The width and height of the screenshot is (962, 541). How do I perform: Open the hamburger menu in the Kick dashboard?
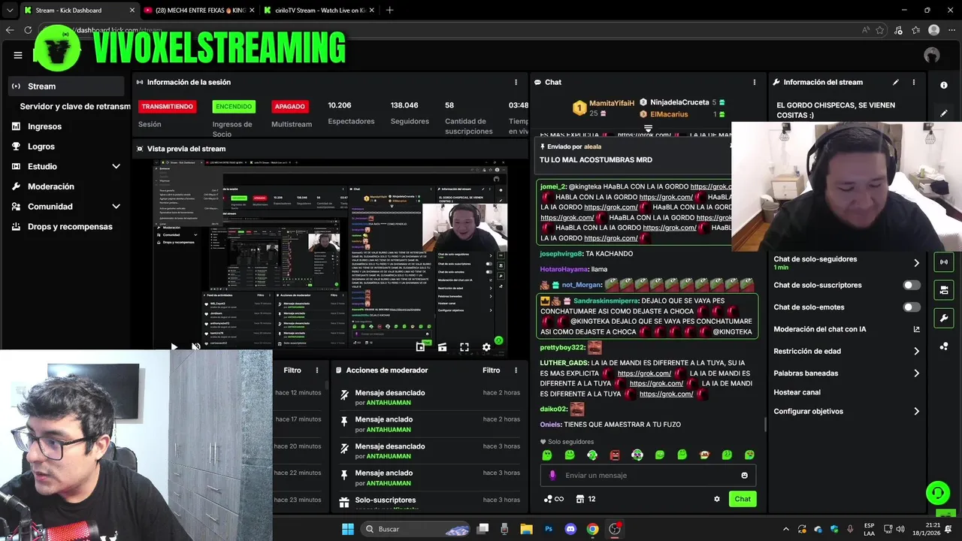point(18,55)
